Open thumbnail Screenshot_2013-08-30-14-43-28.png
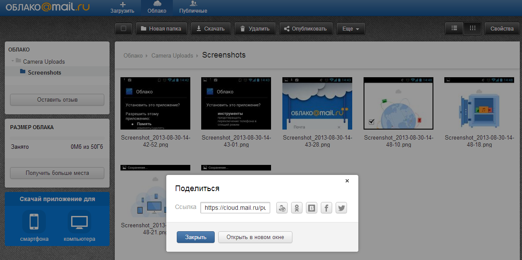The width and height of the screenshot is (522, 260). [x=317, y=103]
